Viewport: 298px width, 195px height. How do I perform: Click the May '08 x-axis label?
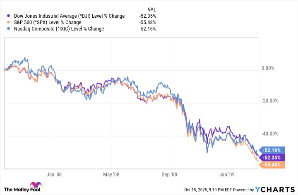[111, 175]
